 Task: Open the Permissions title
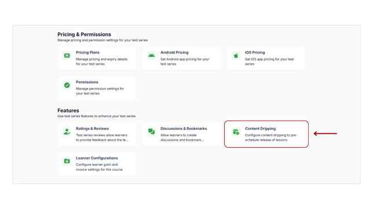[87, 82]
